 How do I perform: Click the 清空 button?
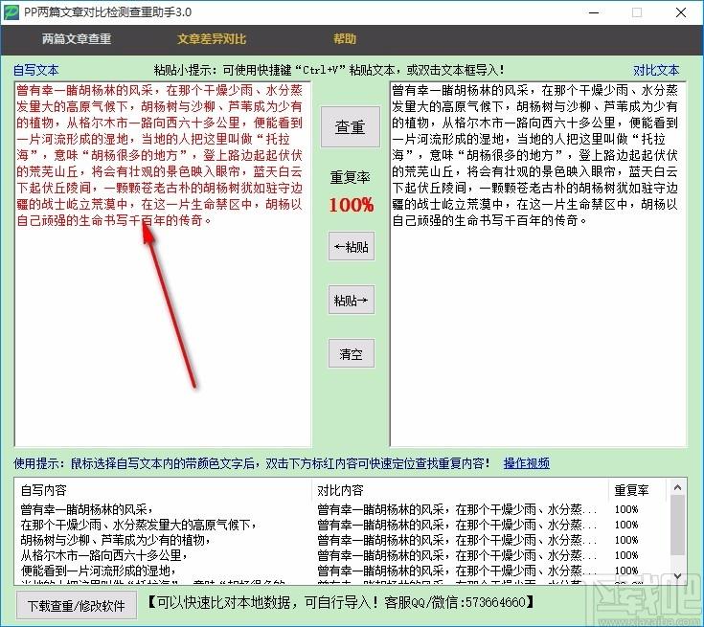tap(352, 353)
